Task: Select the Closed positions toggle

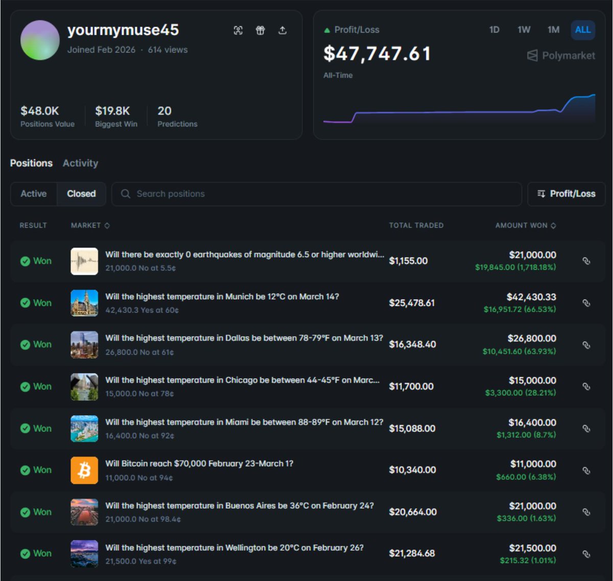Action: click(81, 194)
